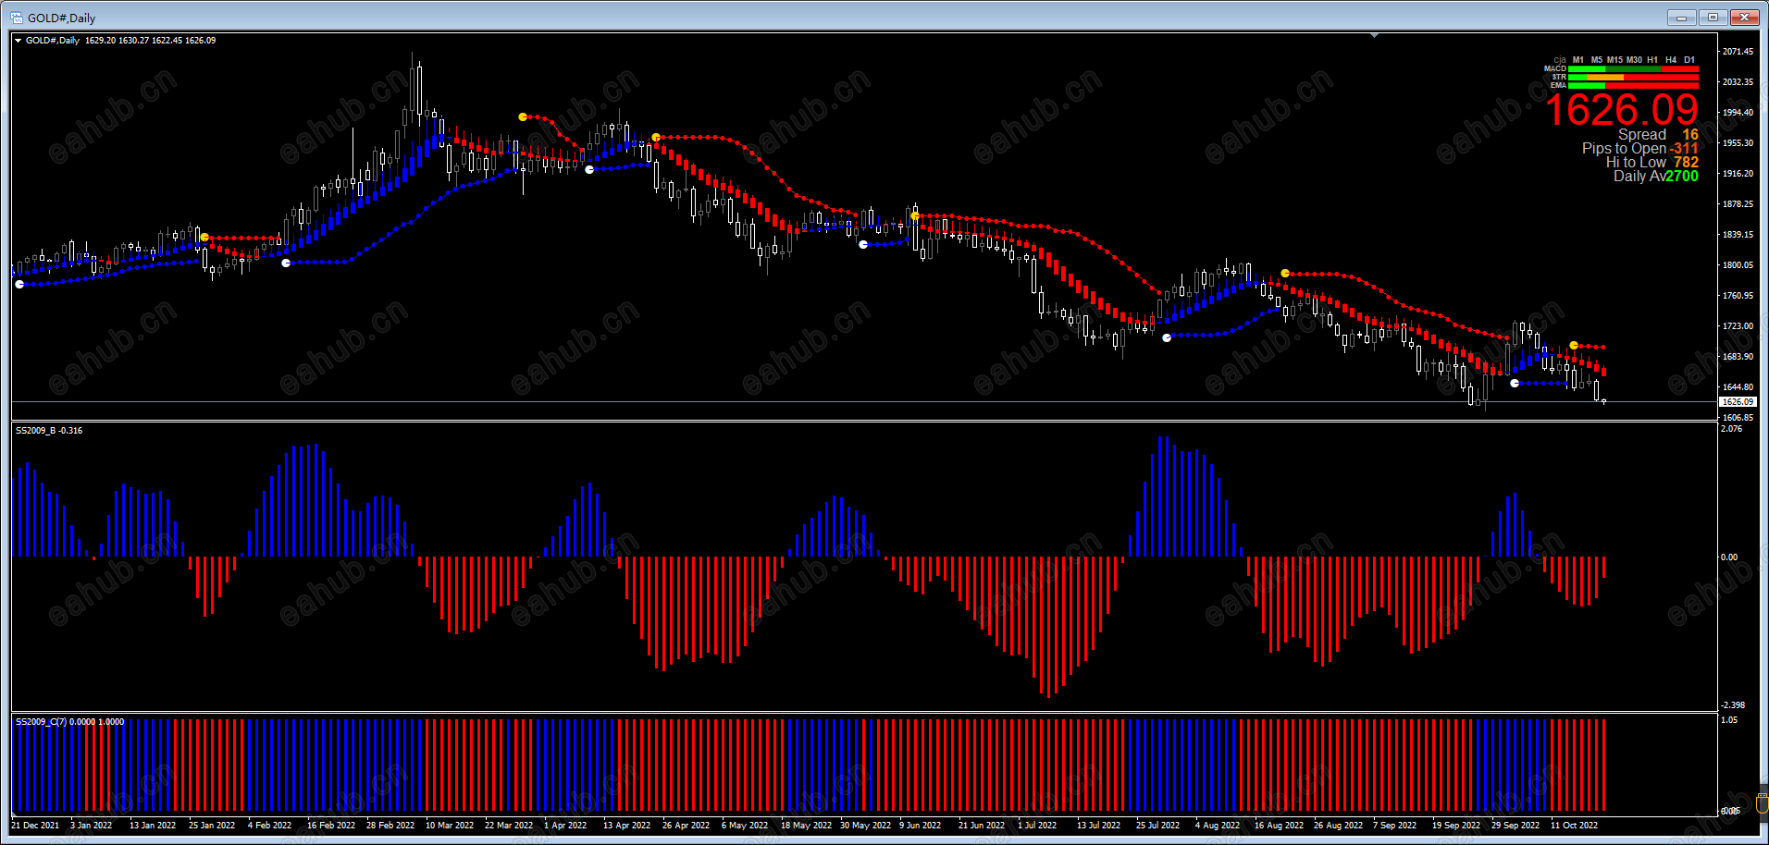This screenshot has width=1769, height=845.
Task: Click the MACD row label
Action: (1555, 68)
